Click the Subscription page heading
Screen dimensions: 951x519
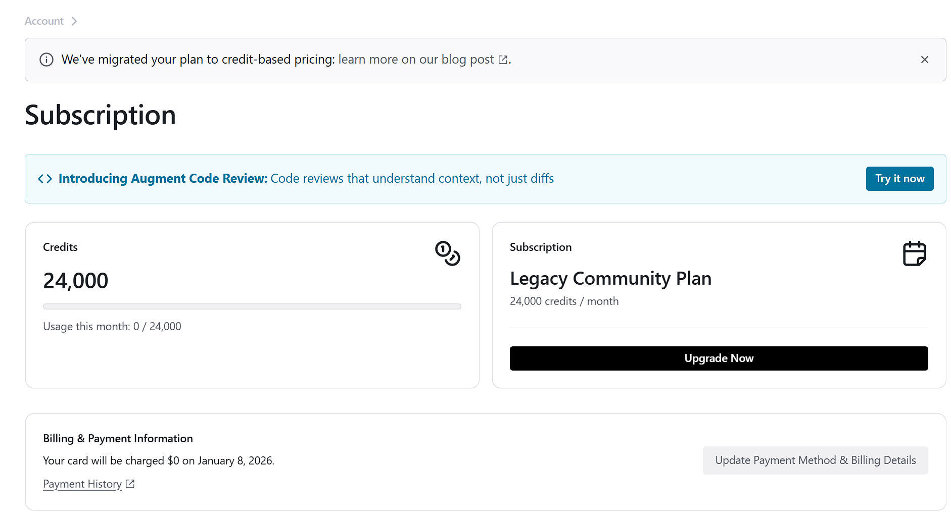(x=101, y=116)
